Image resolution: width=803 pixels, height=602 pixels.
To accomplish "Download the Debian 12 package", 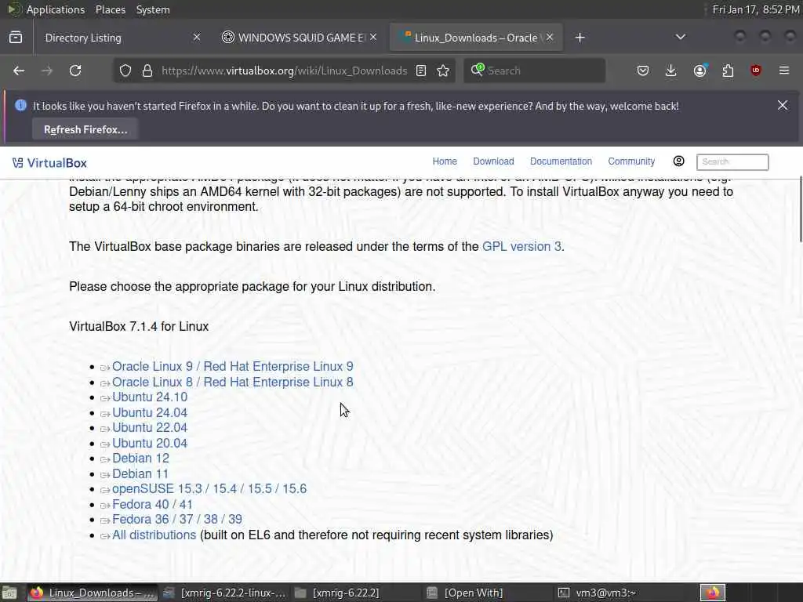I will pos(140,458).
